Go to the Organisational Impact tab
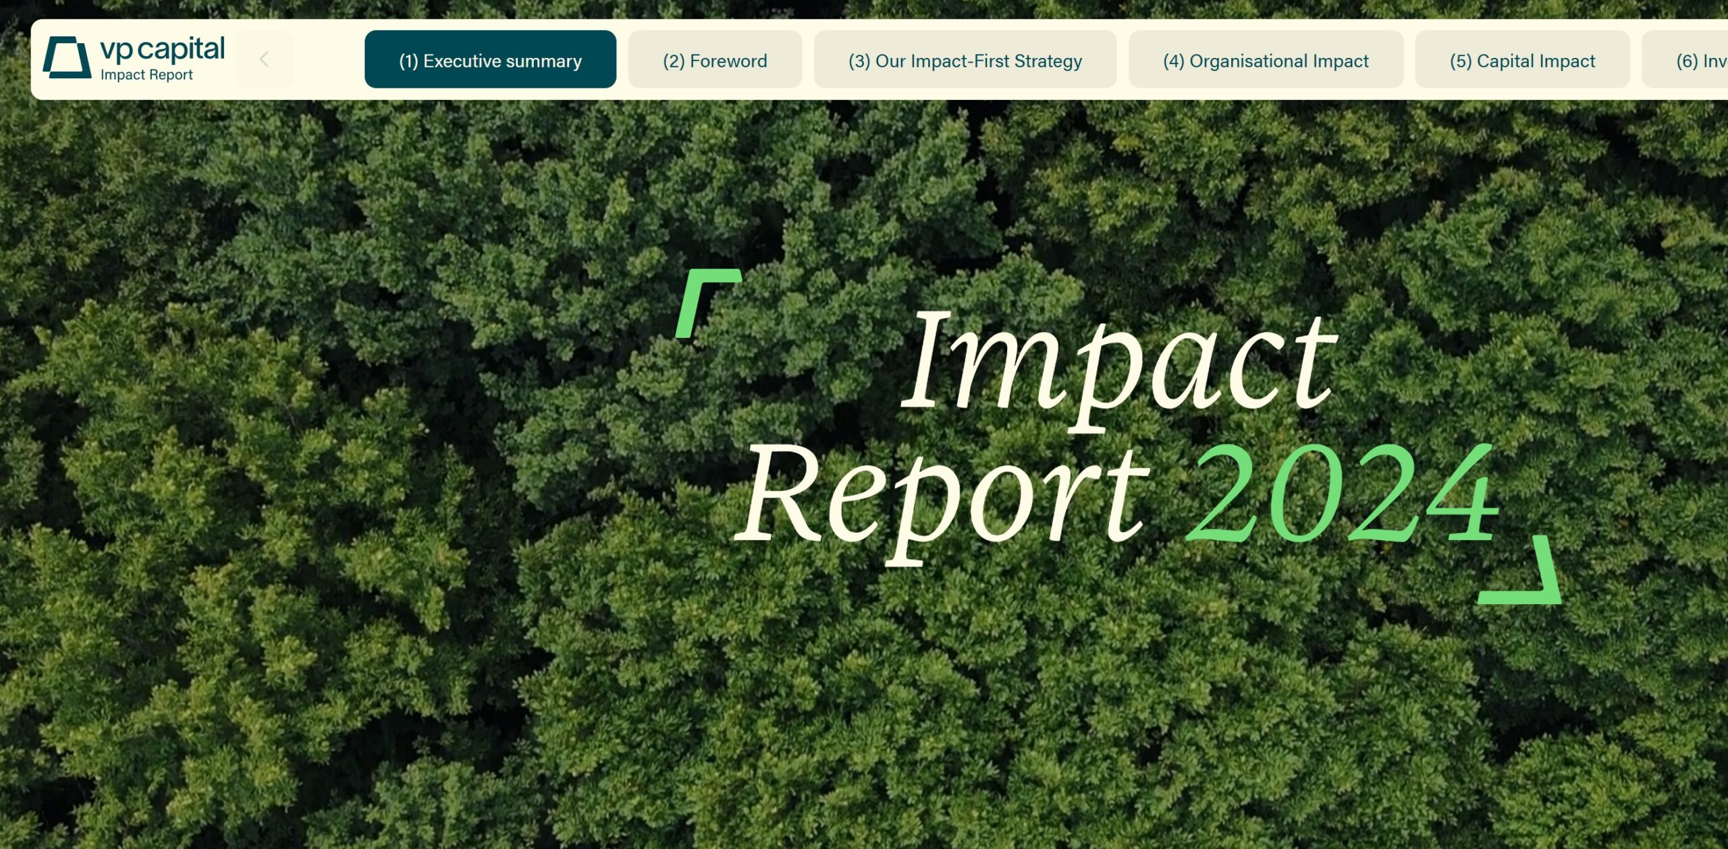Screen dimensions: 1728x849 (x=1266, y=60)
